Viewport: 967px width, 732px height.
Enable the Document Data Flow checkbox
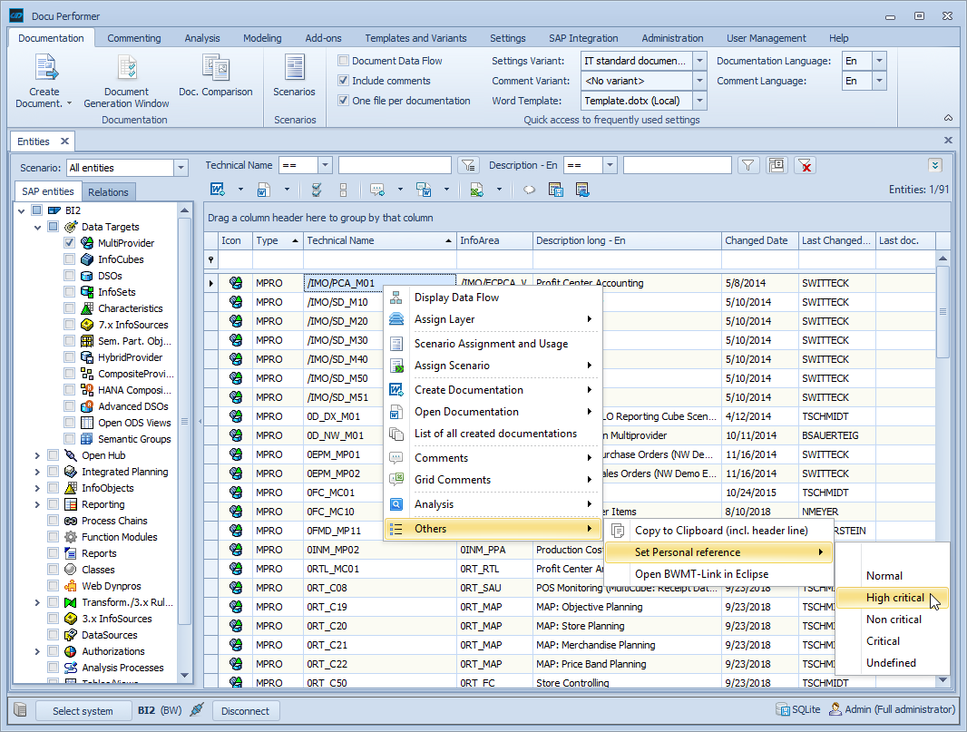342,60
